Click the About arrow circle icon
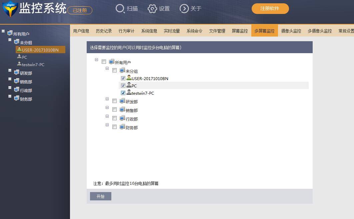Screen dimensions: 354x219 coord(184,9)
